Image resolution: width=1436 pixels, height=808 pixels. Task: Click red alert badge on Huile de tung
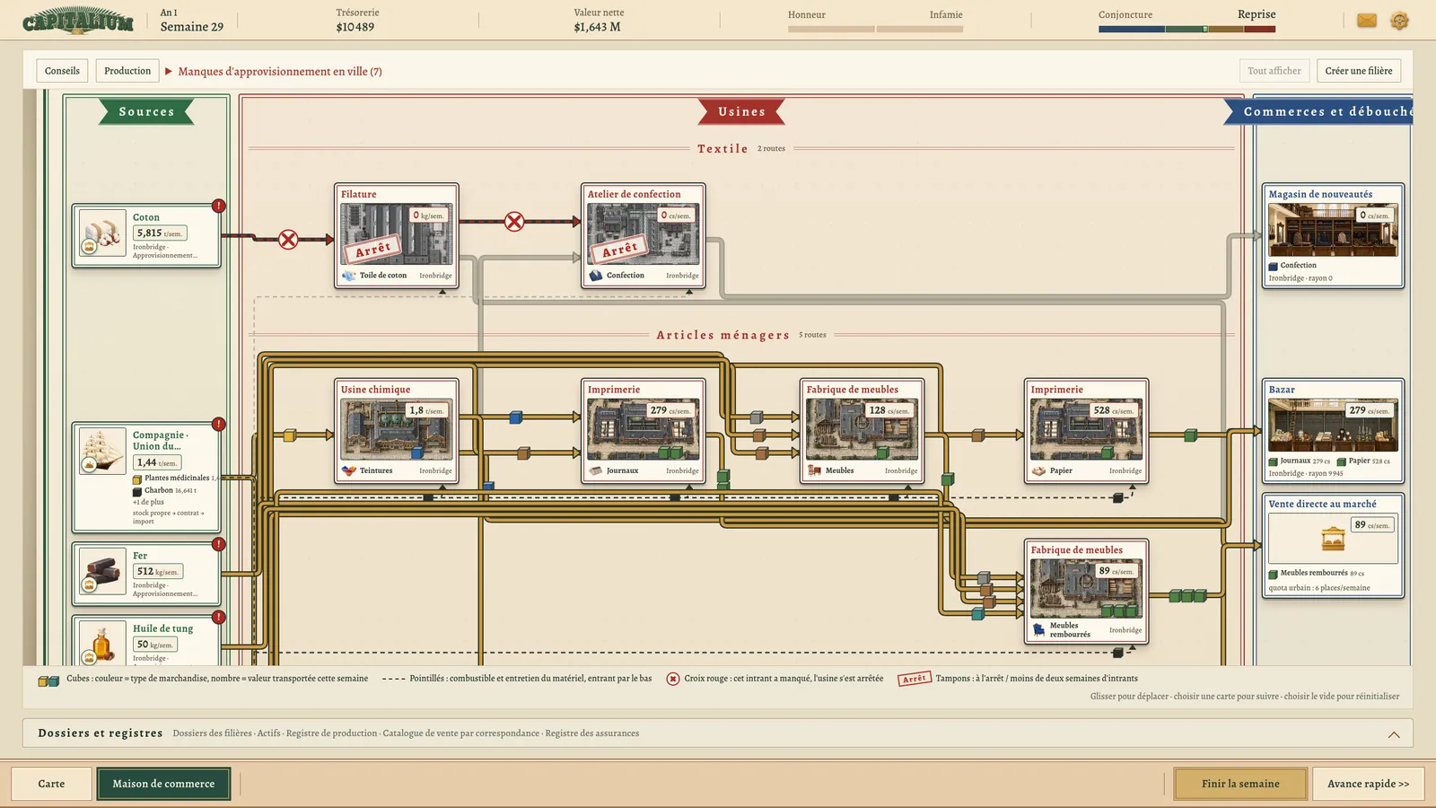point(218,617)
